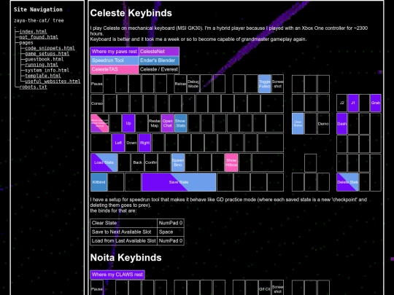The image size is (394, 295).
Task: Go to system_info.html
Action: click(47, 70)
